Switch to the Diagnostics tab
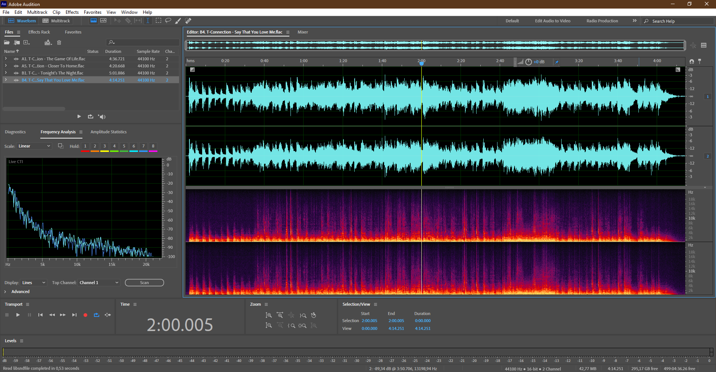Screen dimensions: 716x372 [x=15, y=132]
